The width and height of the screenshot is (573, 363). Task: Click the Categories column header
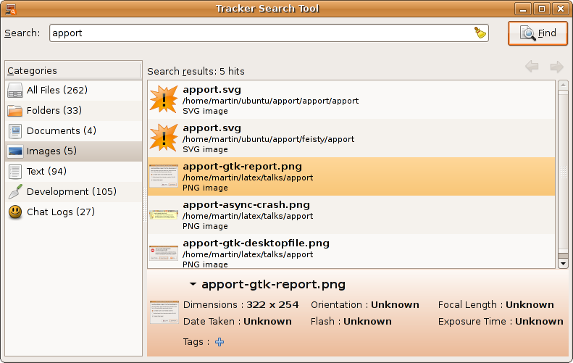point(72,71)
